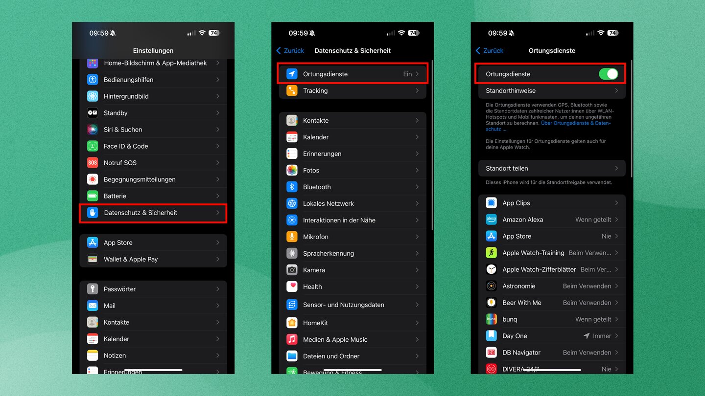Tap the orange Tracking icon

click(292, 91)
